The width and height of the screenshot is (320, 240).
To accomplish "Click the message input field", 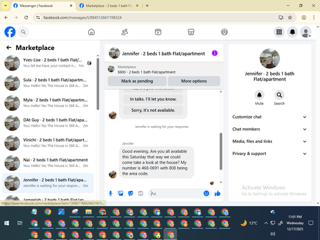I will (x=176, y=193).
